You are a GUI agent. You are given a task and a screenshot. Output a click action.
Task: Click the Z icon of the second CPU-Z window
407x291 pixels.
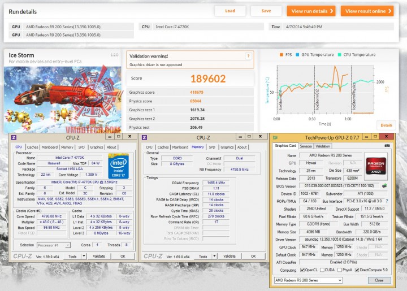click(145, 137)
